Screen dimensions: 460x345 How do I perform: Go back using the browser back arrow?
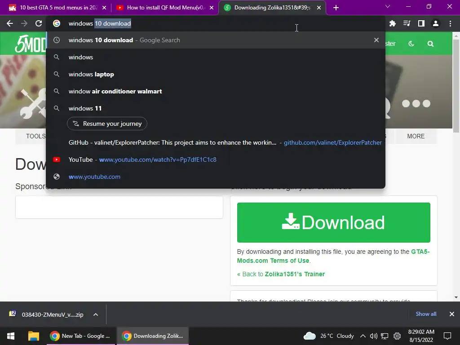point(10,23)
